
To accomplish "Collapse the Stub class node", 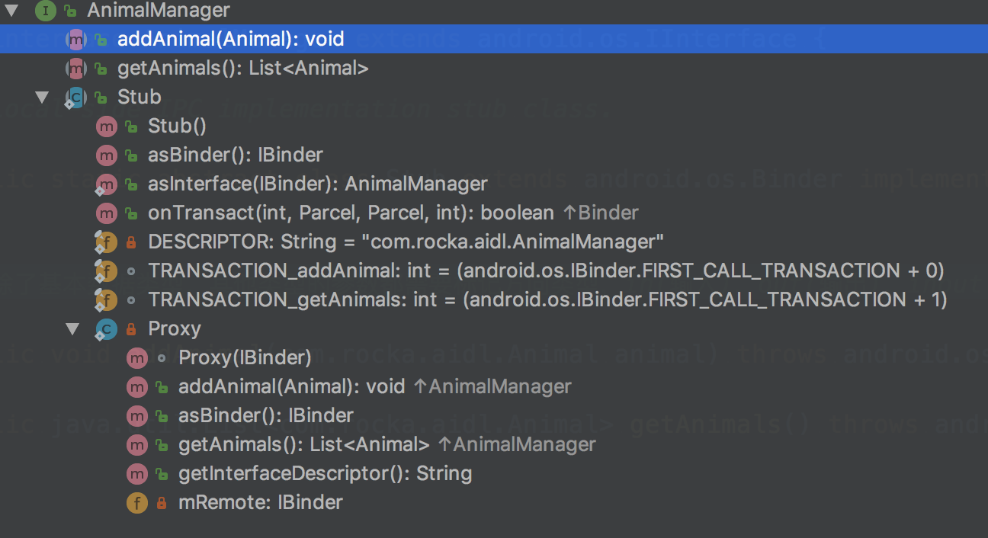I will 42,98.
